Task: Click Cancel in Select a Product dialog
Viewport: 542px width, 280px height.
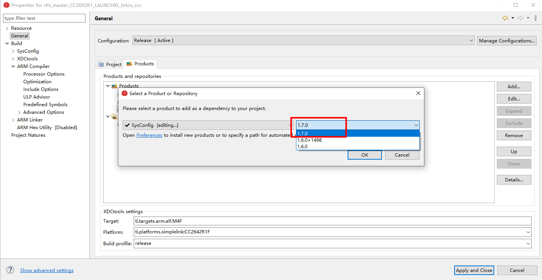Action: click(402, 155)
